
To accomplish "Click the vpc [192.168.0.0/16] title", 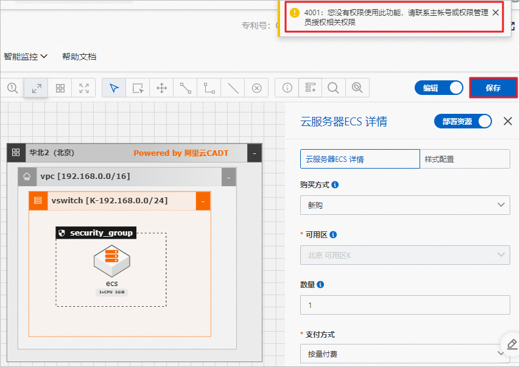I will (85, 176).
